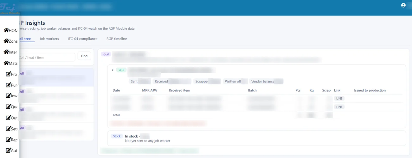Click the Sent summary chip
This screenshot has width=412, height=158.
(x=140, y=82)
